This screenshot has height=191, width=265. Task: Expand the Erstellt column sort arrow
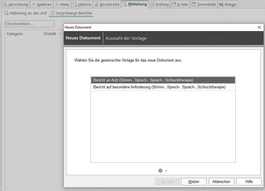click(60, 34)
